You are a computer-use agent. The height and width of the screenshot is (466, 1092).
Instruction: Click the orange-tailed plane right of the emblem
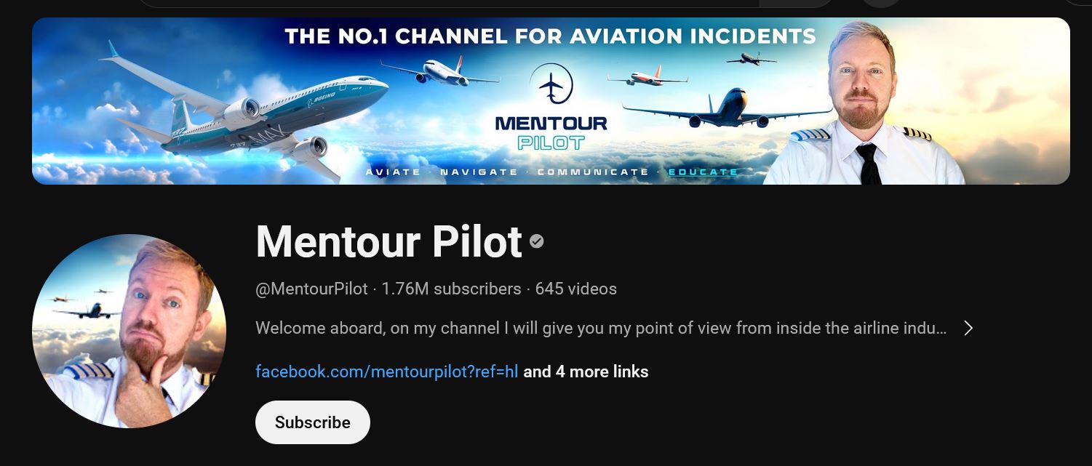(646, 77)
